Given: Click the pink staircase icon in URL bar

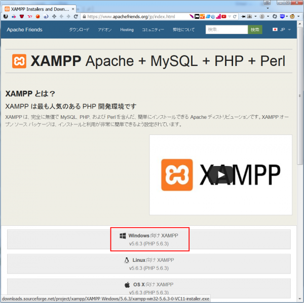Looking at the screenshot, I should [218, 17].
